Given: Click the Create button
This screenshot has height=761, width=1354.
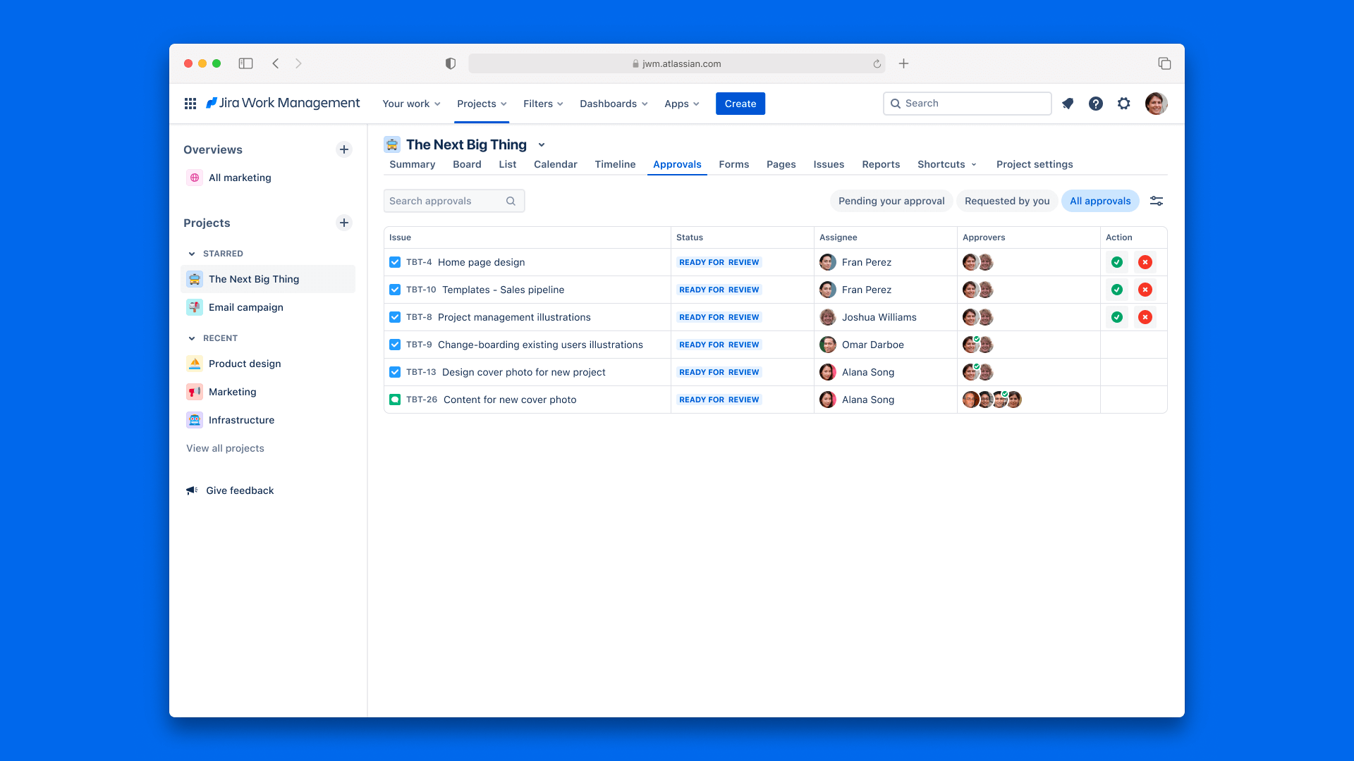Looking at the screenshot, I should [740, 104].
